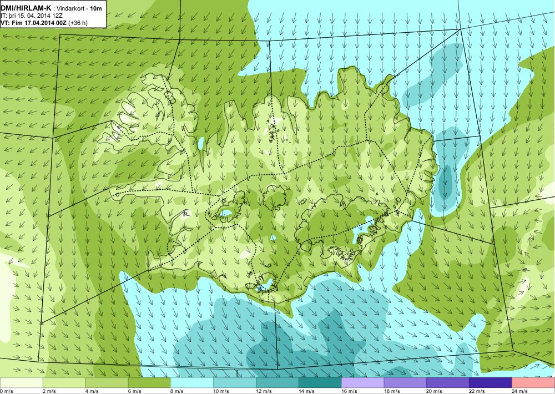Viewport: 555px width, 394px height.
Task: Select the light cyan 8–10 m/s legend swatch
Action: click(x=192, y=383)
